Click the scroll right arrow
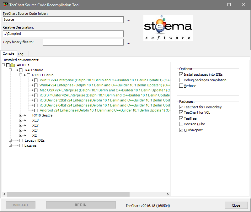 168,194
